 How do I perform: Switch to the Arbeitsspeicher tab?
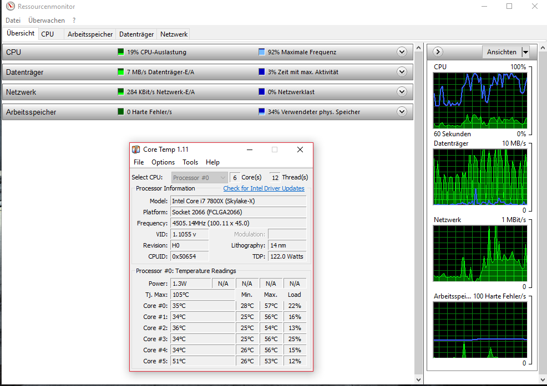point(90,34)
